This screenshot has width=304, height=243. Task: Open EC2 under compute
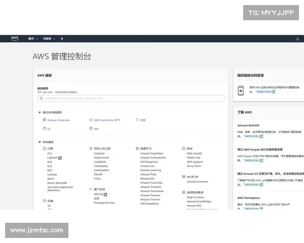[50, 153]
